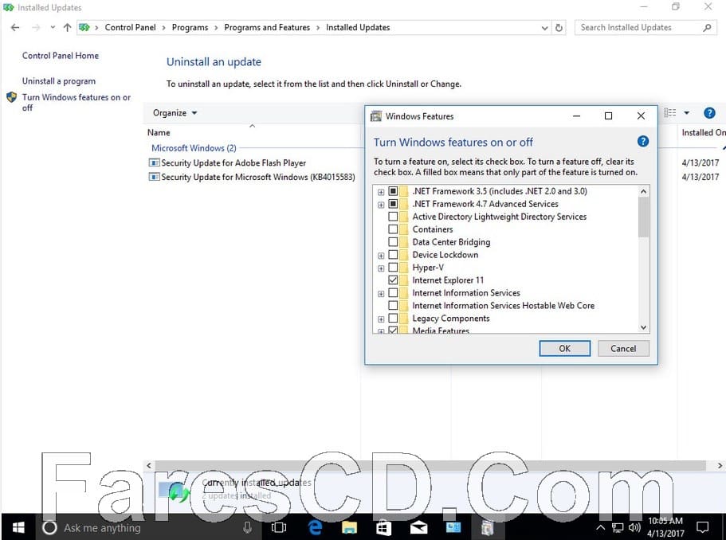Viewport: 726px width, 540px height.
Task: Launch Microsoft Edge from taskbar
Action: pos(315,527)
